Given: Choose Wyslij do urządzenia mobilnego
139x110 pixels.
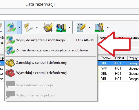Looking at the screenshot, I should point(51,40).
